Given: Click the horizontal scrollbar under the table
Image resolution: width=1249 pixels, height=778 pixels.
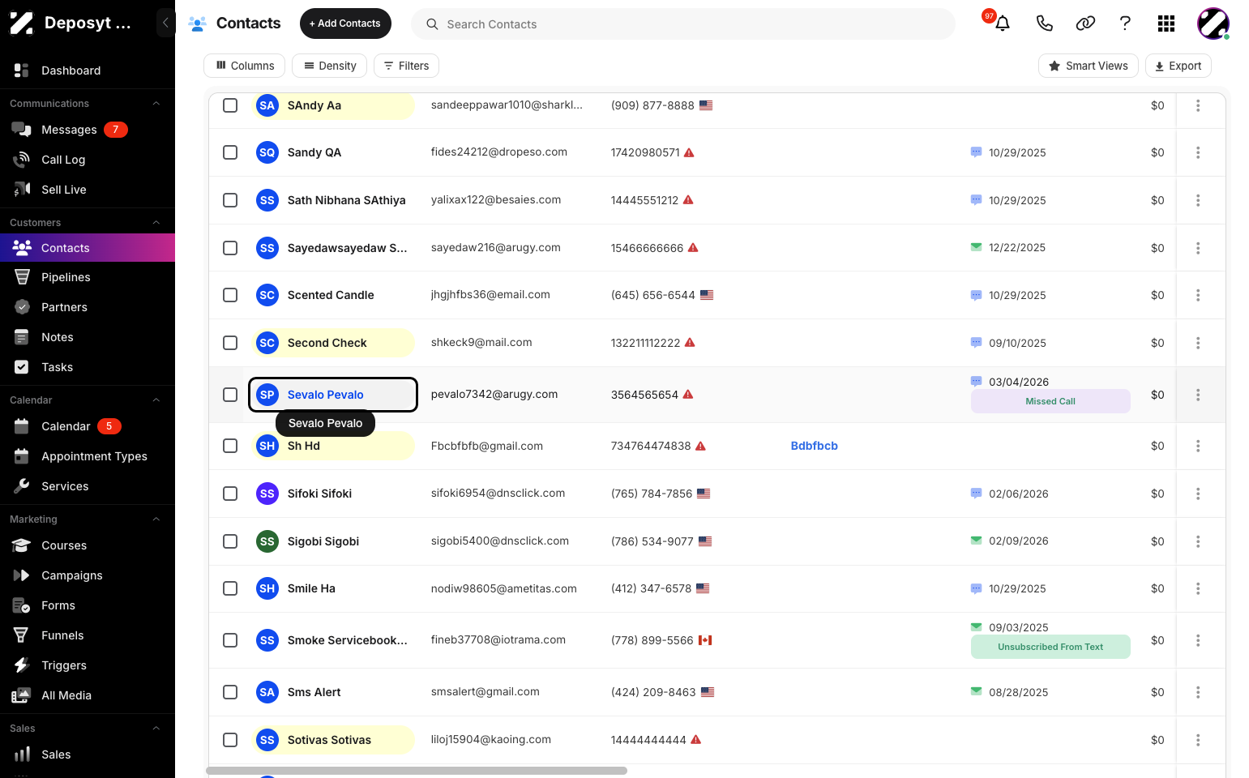Looking at the screenshot, I should [x=417, y=771].
